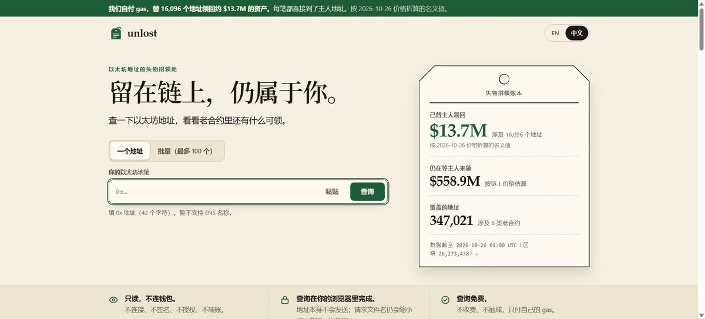Click the 不收费、不抽成 description text
The image size is (705, 319).
coord(506,310)
